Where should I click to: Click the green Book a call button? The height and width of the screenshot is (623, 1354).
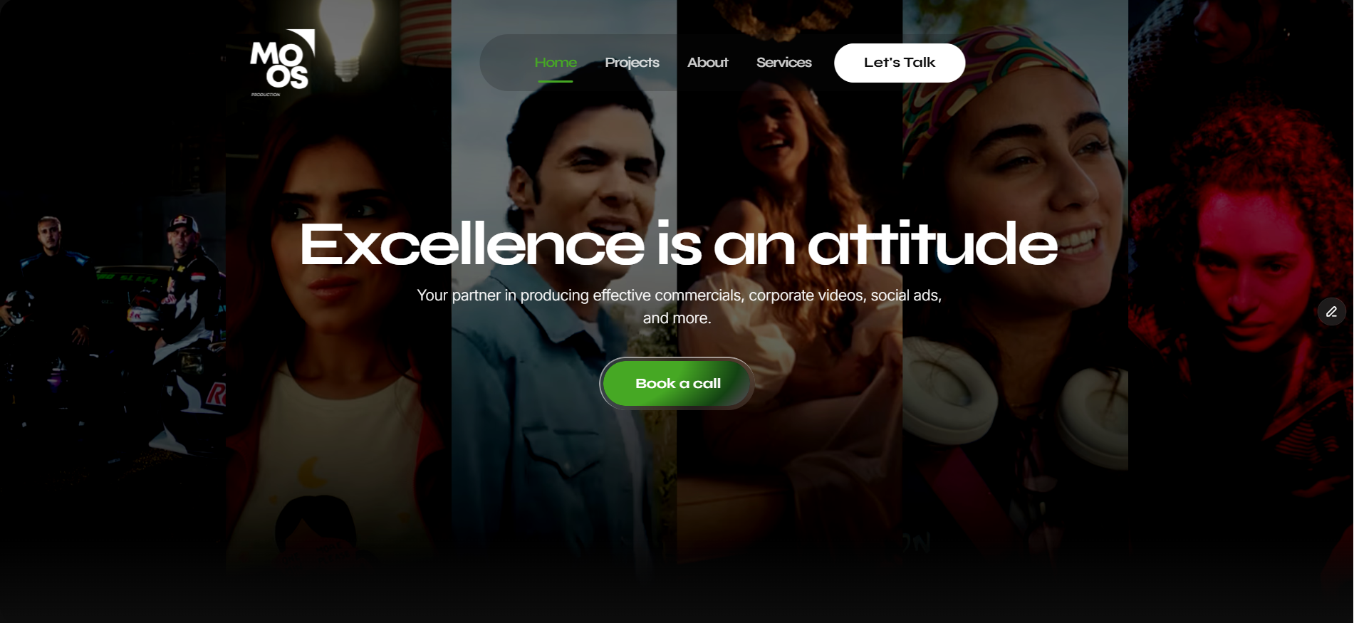point(677,383)
